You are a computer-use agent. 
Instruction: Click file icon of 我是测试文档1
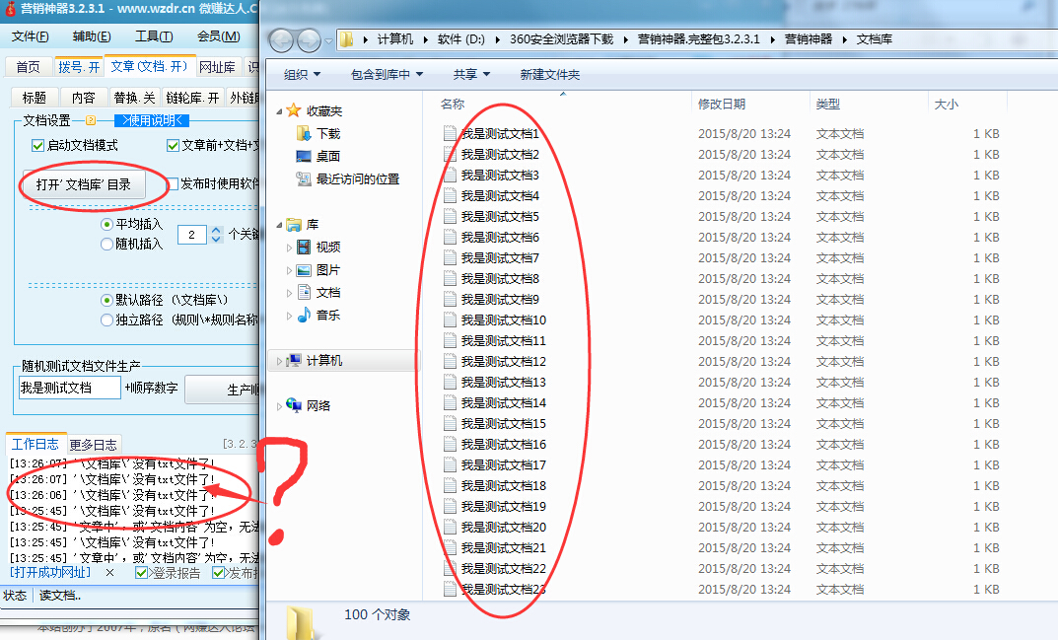(x=450, y=133)
